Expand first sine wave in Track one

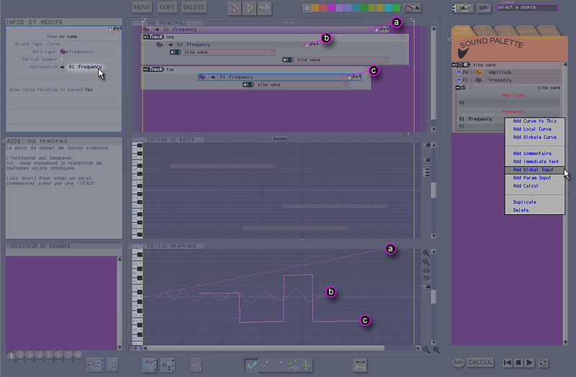coord(172,52)
